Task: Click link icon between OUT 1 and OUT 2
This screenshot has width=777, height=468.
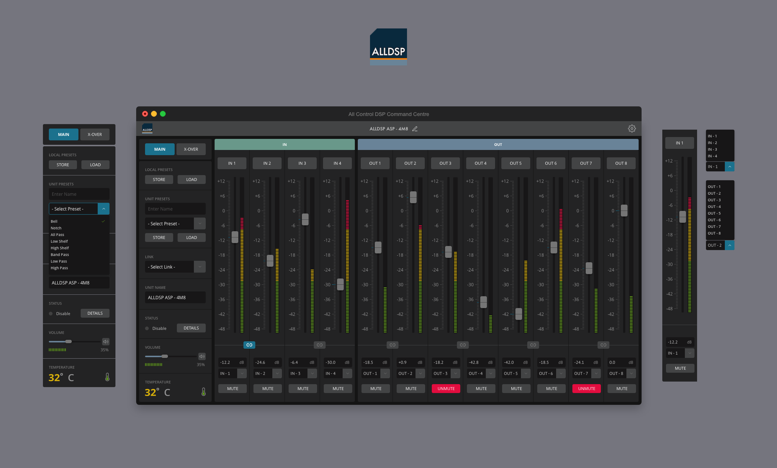Action: click(393, 345)
